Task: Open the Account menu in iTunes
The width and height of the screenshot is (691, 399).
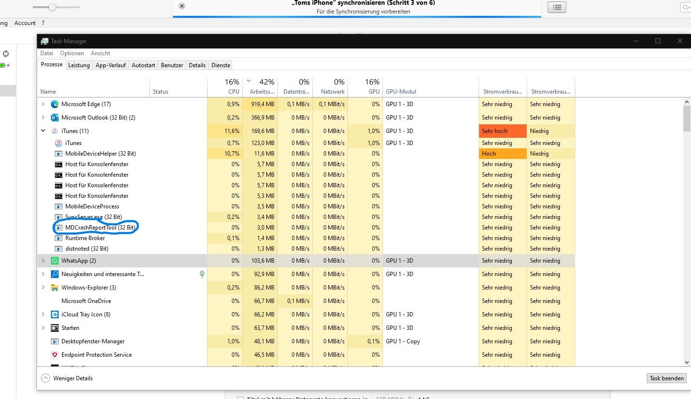Action: [25, 23]
